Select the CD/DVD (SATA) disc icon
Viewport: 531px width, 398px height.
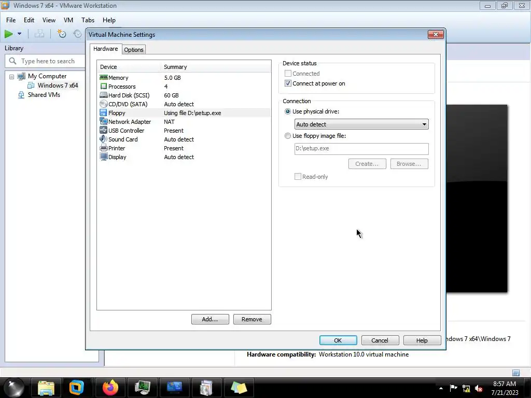click(x=104, y=104)
